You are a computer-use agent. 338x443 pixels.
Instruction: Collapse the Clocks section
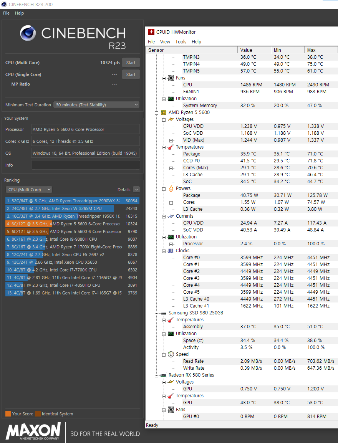pos(164,251)
